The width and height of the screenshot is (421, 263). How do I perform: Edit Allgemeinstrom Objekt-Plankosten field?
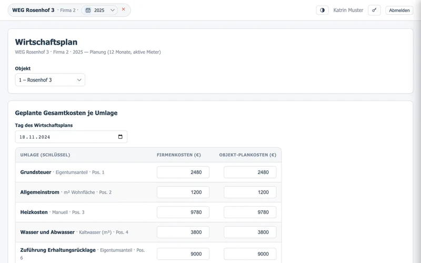click(250, 192)
